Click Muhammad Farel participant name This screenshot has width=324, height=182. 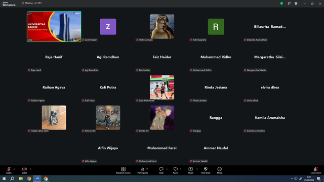point(162,148)
